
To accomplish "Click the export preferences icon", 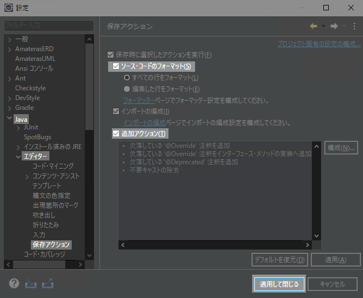I will coord(48,283).
